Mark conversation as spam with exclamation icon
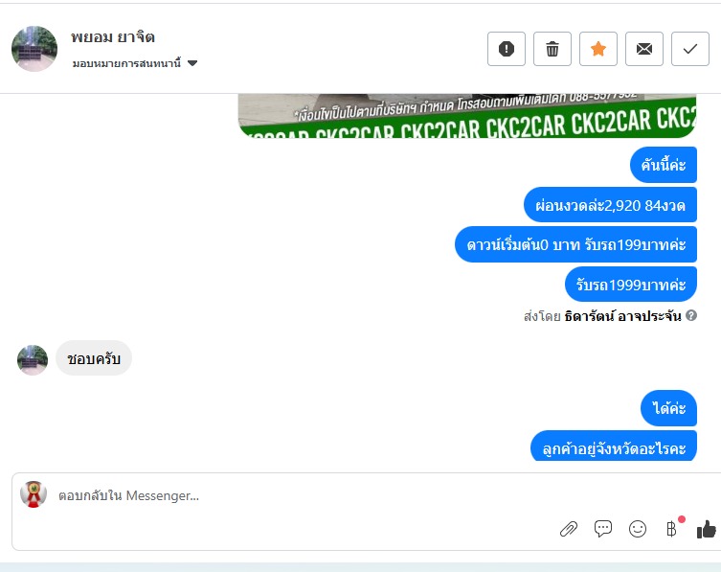Screen dimensions: 721x572 tap(507, 49)
